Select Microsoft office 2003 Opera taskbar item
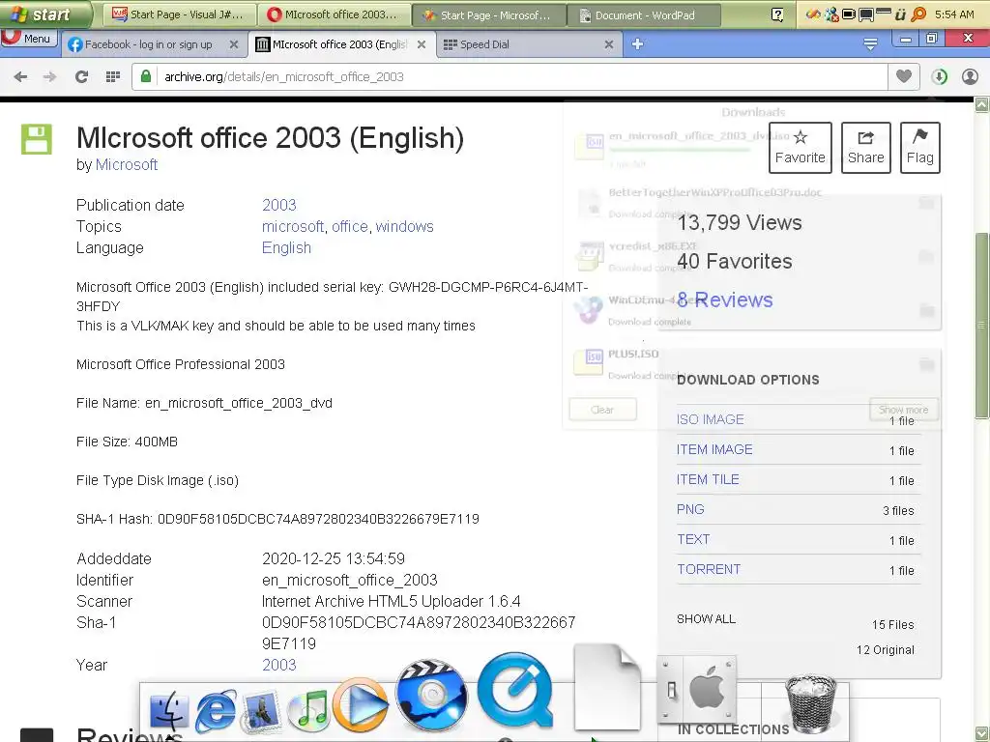The width and height of the screenshot is (990, 742). coord(333,14)
